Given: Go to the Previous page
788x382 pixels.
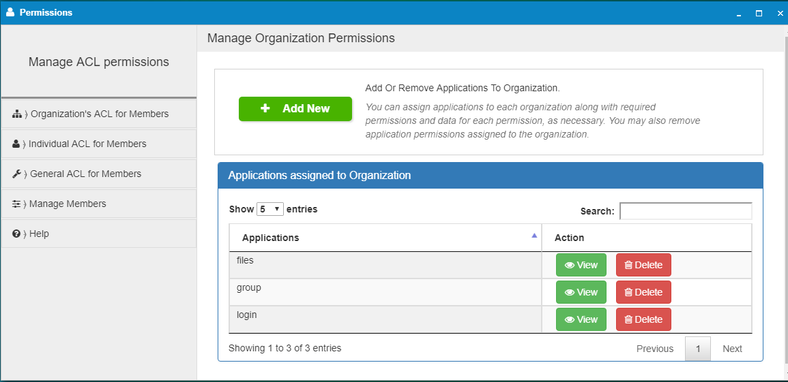Looking at the screenshot, I should pyautogui.click(x=654, y=349).
